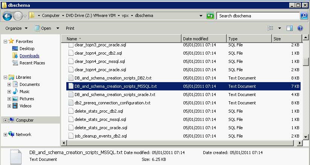The height and width of the screenshot is (165, 310).
Task: Select the Documents library
Action: [29, 84]
